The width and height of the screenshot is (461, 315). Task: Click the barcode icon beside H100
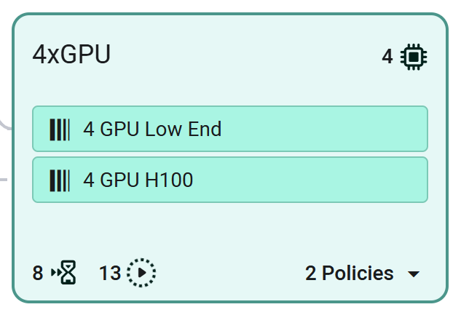click(60, 179)
